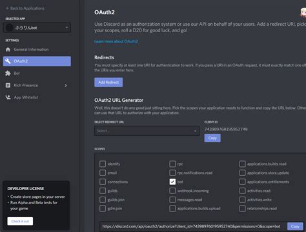Enable the email scope checkbox
Screen dimensions: 306x232
(x=103, y=173)
